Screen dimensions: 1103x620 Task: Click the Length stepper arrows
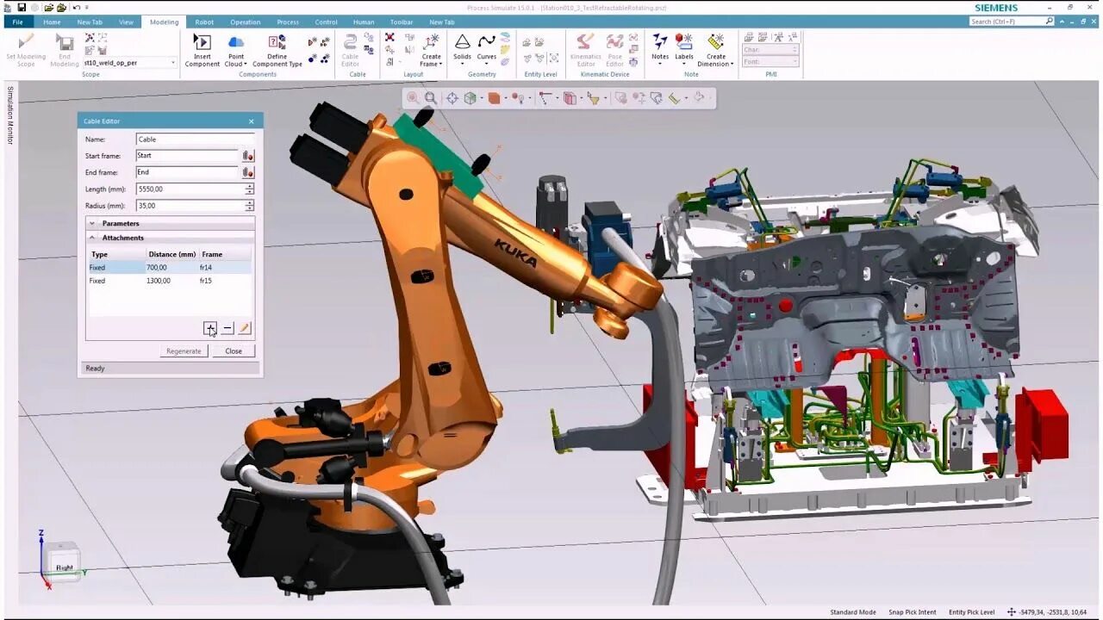point(250,189)
